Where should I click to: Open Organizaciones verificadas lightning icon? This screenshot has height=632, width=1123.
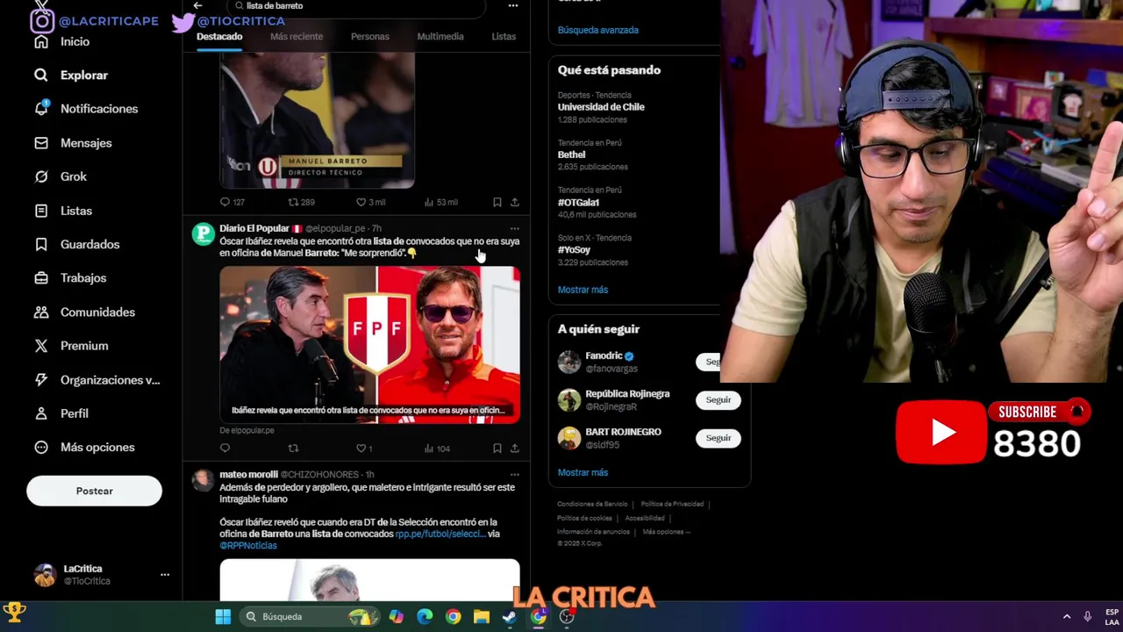coord(41,380)
